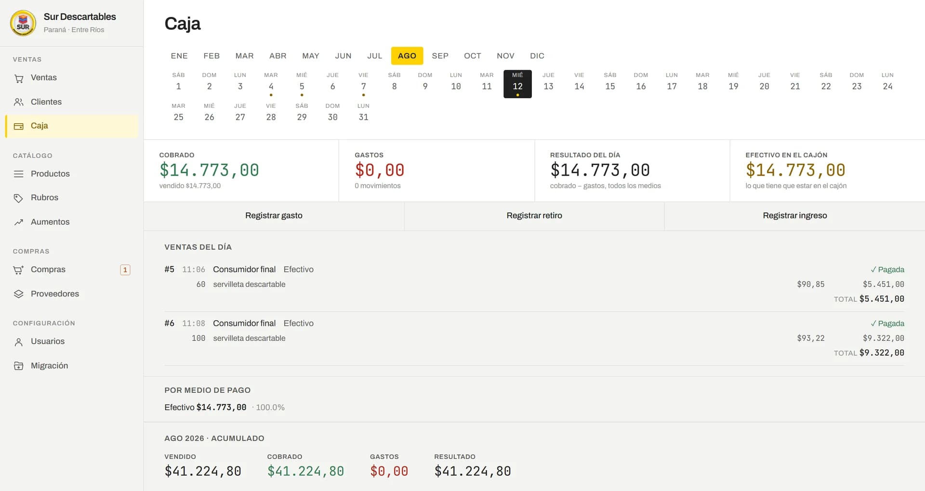Click the Sur Descartables logo
The width and height of the screenshot is (925, 491).
point(23,23)
